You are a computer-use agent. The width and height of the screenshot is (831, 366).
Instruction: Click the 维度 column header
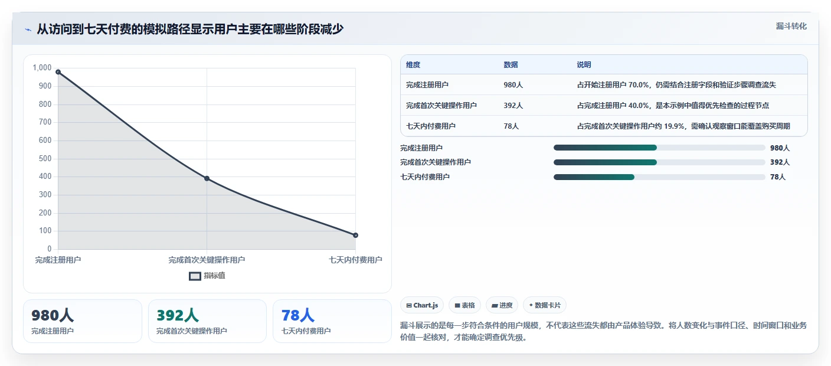point(413,65)
